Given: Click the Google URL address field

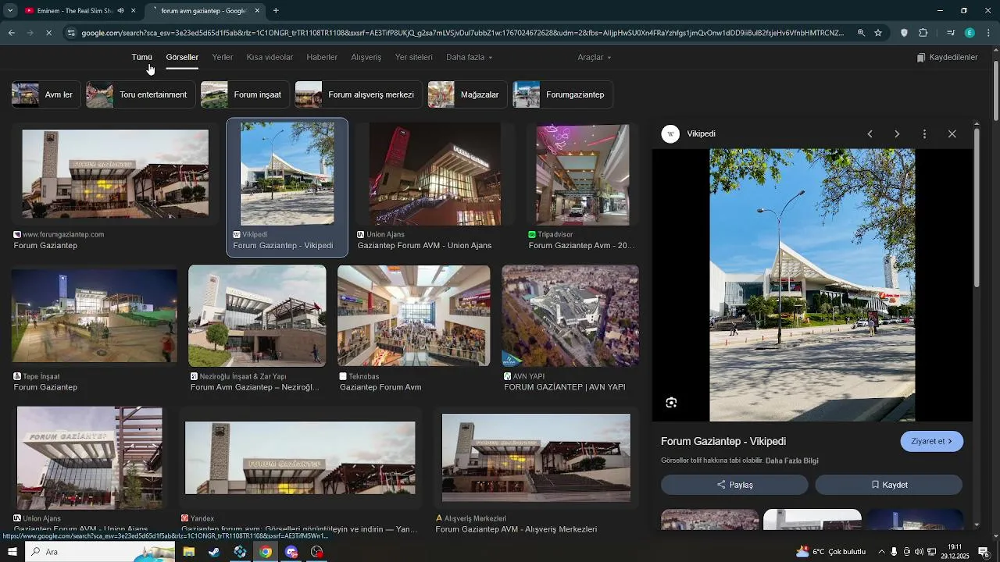Looking at the screenshot, I should (x=462, y=33).
